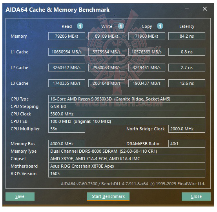Click the Copy column header label
The width and height of the screenshot is (217, 212).
[147, 26]
